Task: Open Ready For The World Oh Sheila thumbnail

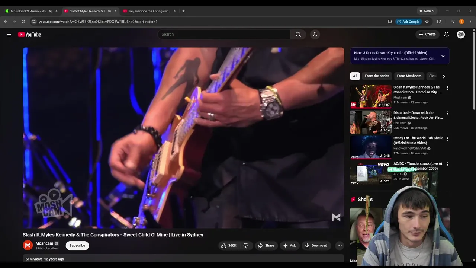Action: (371, 147)
